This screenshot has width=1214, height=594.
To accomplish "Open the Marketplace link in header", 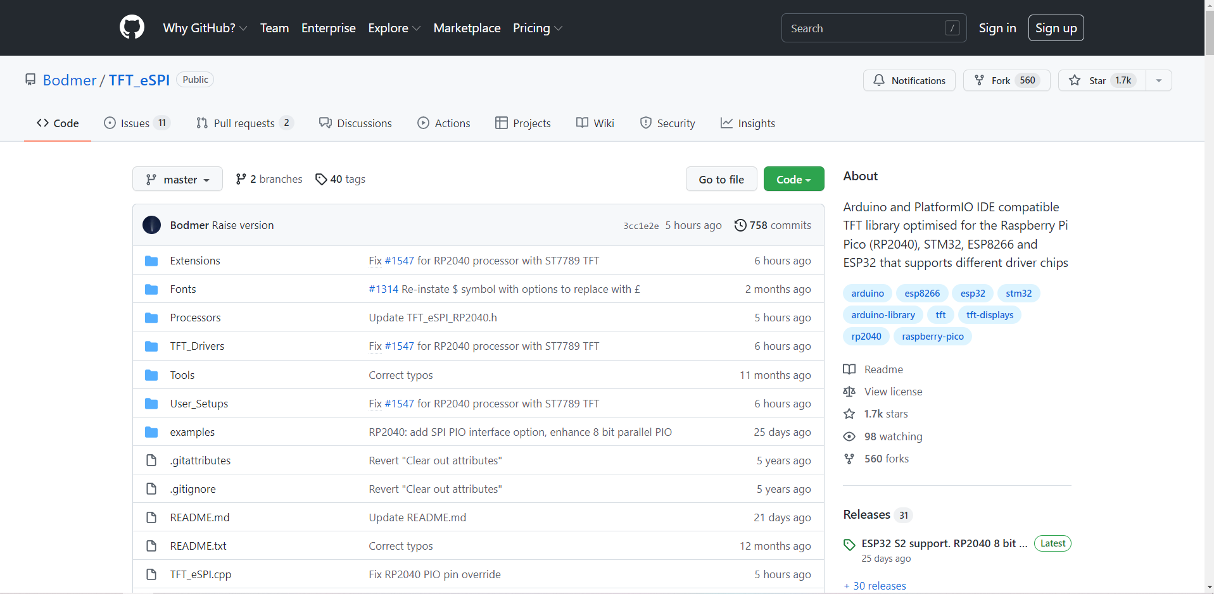I will 467,28.
